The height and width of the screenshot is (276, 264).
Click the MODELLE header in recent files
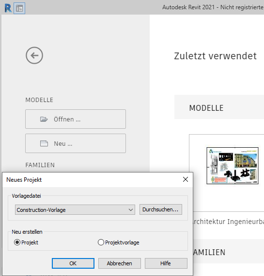pyautogui.click(x=206, y=108)
